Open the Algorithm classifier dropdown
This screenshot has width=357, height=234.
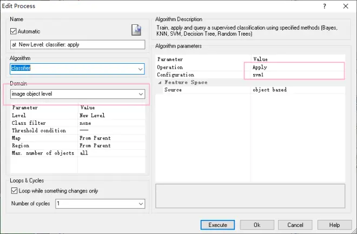pos(141,69)
